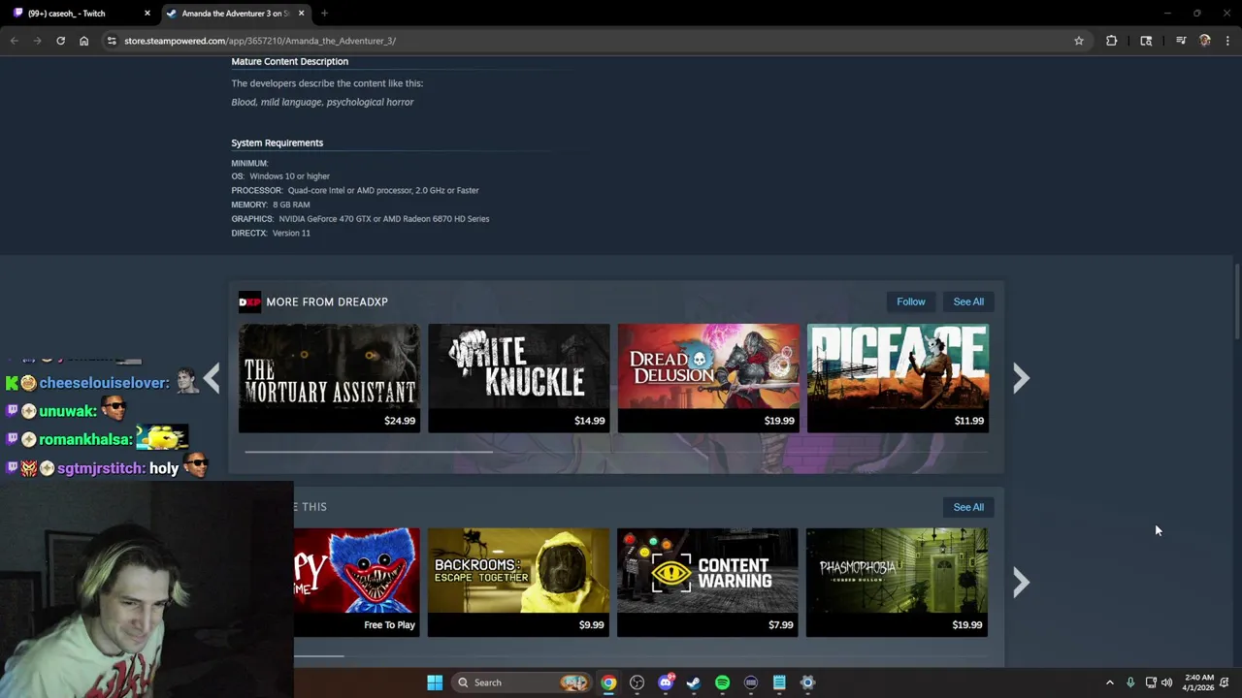Open the Poppy Playtime game card
The height and width of the screenshot is (698, 1242).
[357, 582]
